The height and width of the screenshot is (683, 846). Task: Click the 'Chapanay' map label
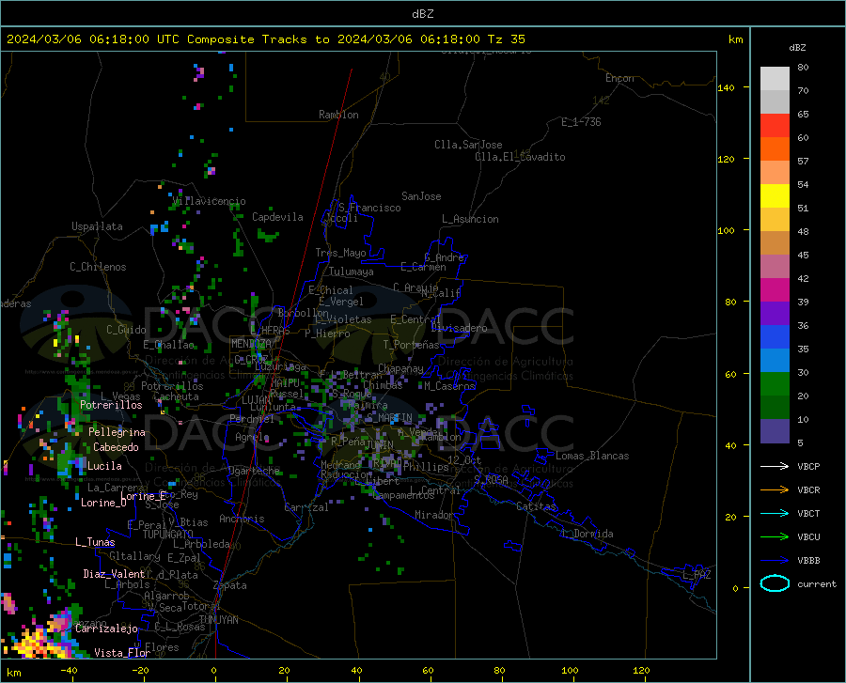click(400, 368)
